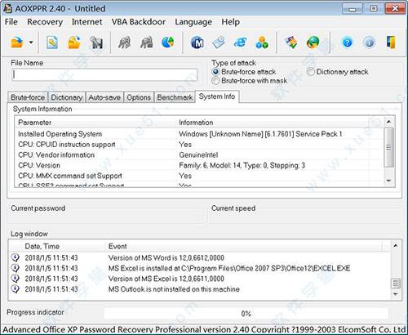The width and height of the screenshot is (408, 335).
Task: Click the Parameter column header
Action: tap(95, 123)
